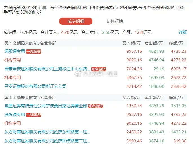This screenshot has width=193, height=147.
Task: Click buy amount 4214.42
Action: tap(134, 86)
